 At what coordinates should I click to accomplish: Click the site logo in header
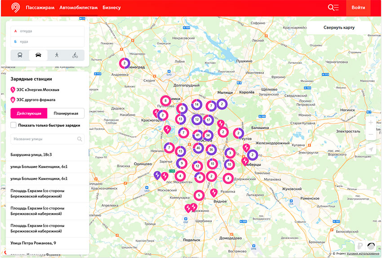click(x=16, y=8)
